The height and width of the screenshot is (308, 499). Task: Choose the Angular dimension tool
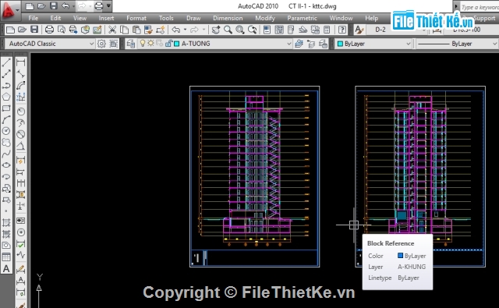pyautogui.click(x=21, y=146)
